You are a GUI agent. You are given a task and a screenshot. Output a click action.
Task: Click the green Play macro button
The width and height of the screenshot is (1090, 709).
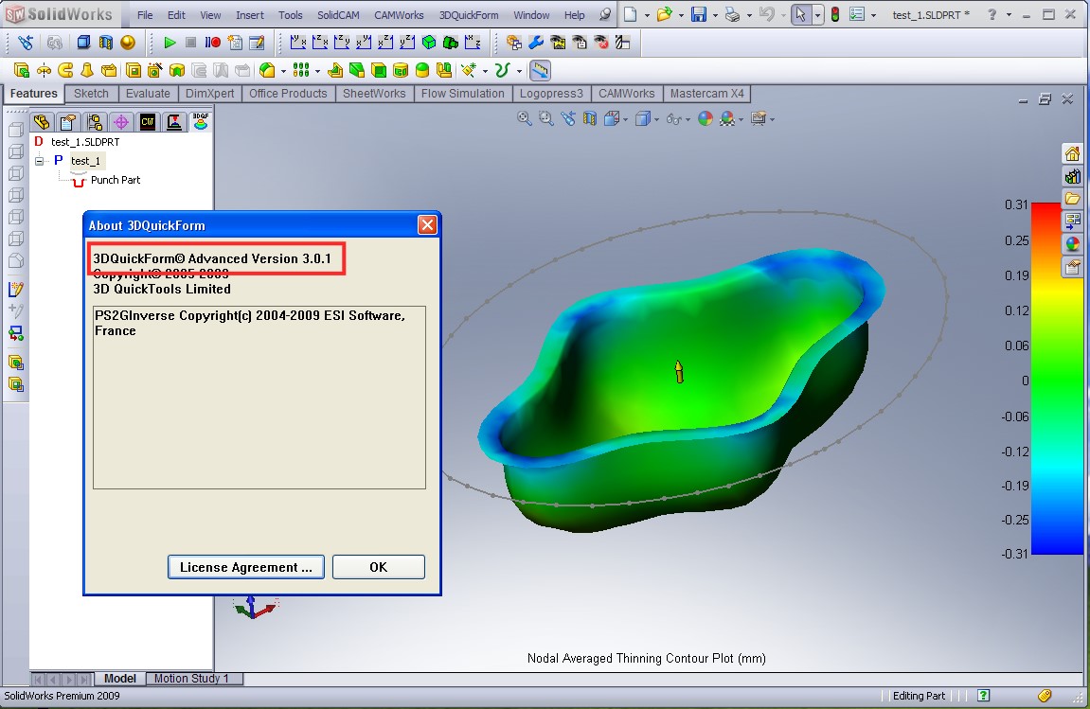click(x=170, y=43)
